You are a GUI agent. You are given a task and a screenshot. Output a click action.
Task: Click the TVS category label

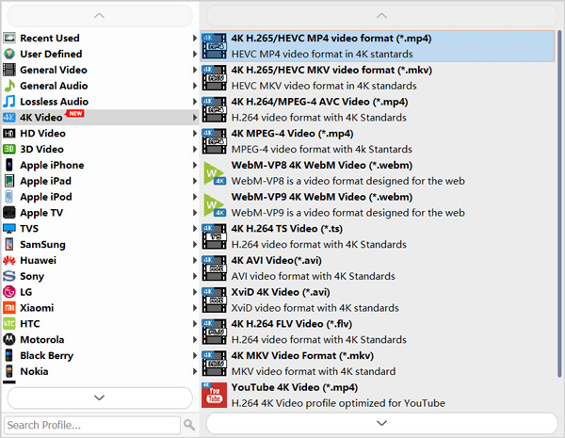coord(29,228)
